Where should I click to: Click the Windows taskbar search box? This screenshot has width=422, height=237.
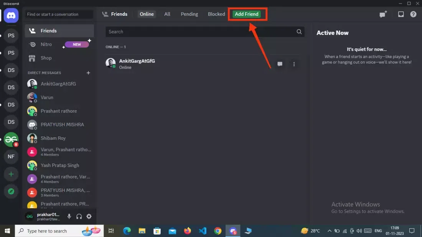(x=59, y=231)
